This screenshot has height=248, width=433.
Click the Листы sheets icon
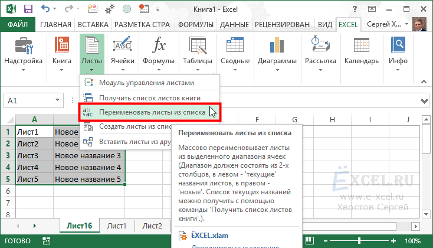tap(92, 45)
